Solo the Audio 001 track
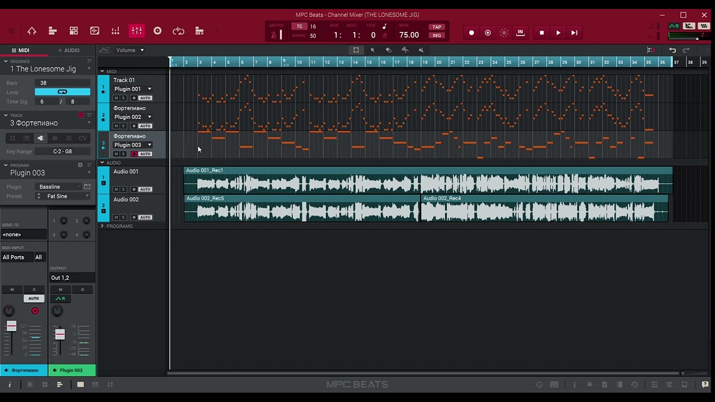The height and width of the screenshot is (402, 715). (x=123, y=189)
